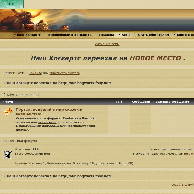Click the upper our-hogwarts.fsay.net announcement line
The height and width of the screenshot is (194, 194).
(x=58, y=83)
